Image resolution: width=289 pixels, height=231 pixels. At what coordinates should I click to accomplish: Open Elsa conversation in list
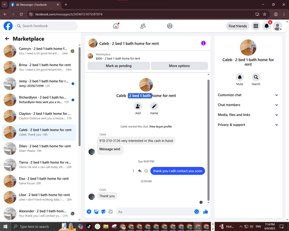(39, 181)
